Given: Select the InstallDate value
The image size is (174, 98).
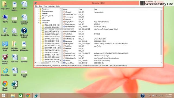Looking at the screenshot, I should click(69, 34).
